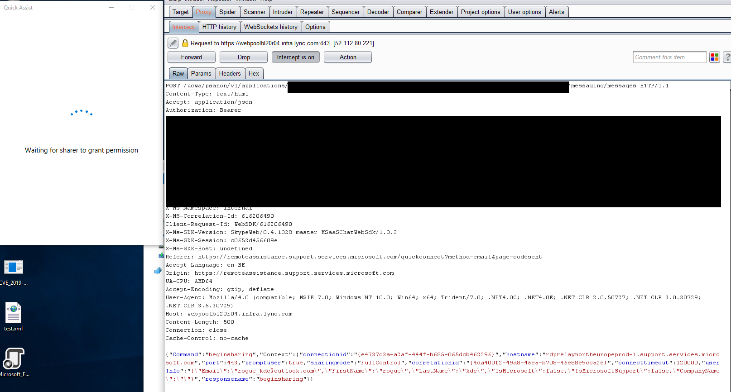Open the Repeater tab
Viewport: 731px width, 392px height.
[x=312, y=12]
